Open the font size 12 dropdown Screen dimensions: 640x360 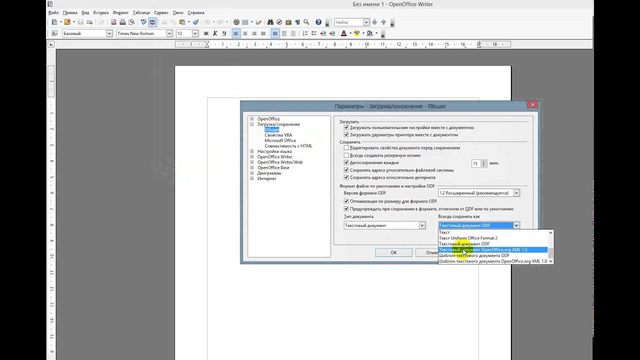click(195, 33)
